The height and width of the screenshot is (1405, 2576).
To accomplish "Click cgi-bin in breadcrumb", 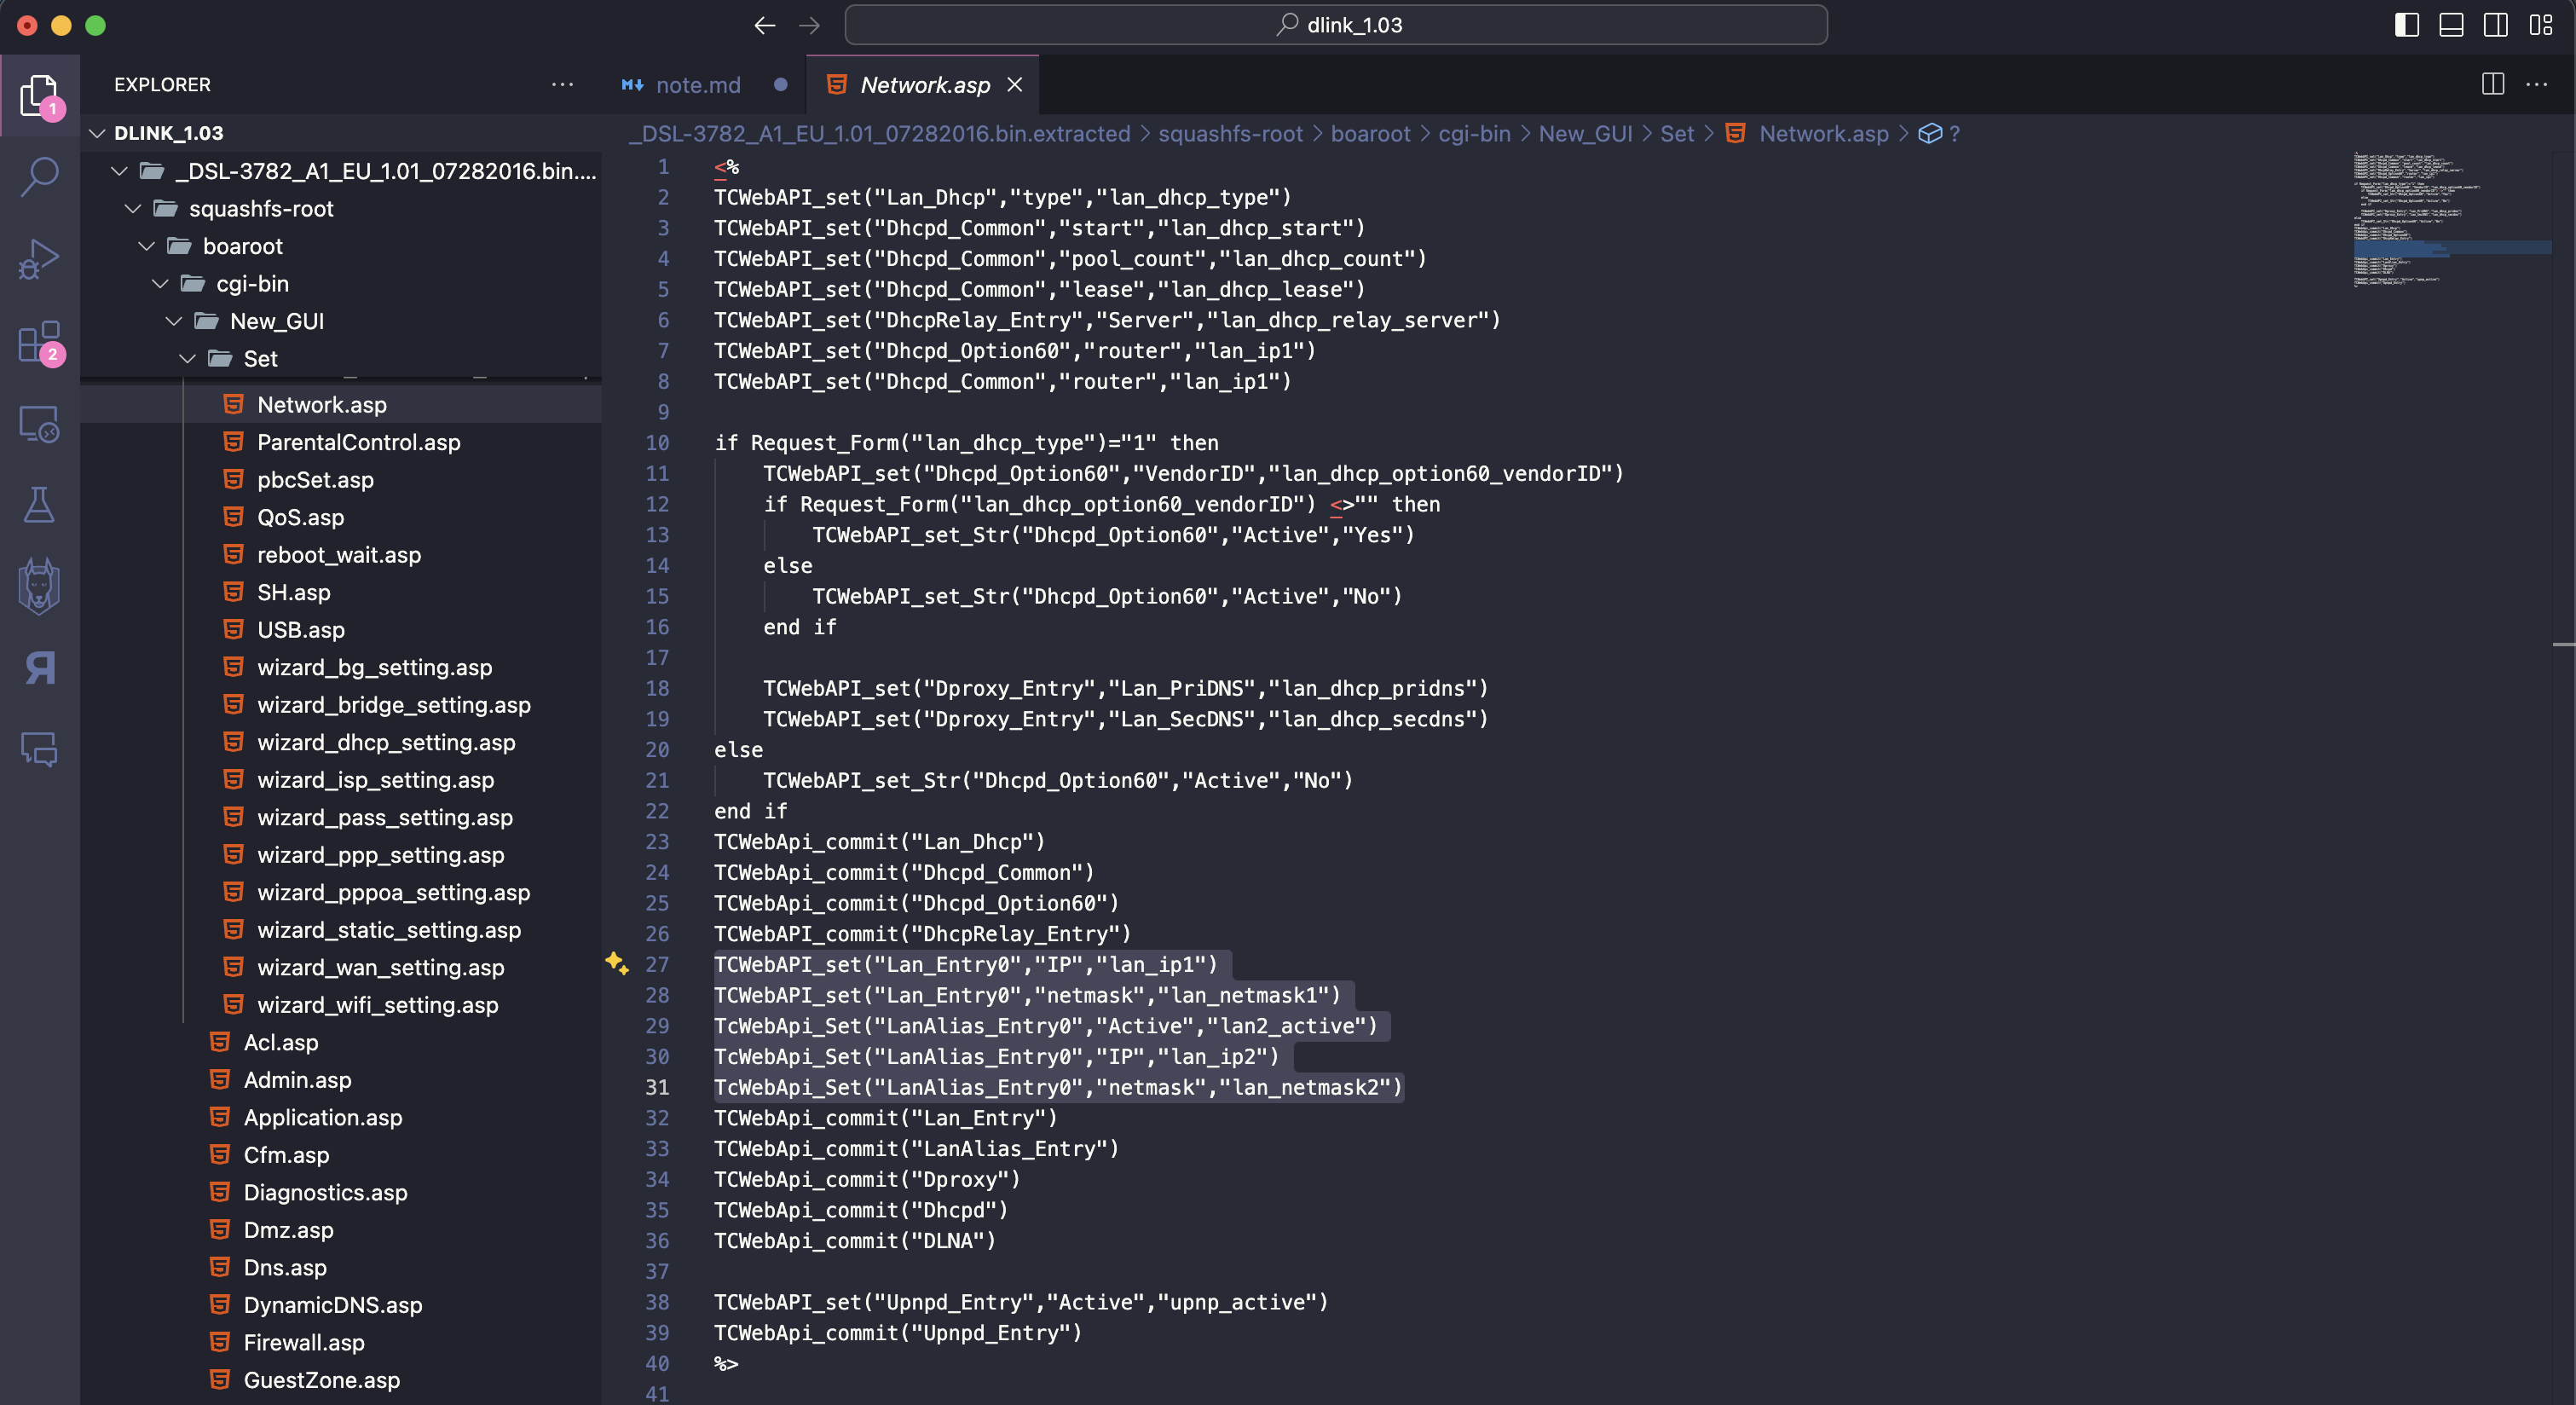I will coord(1474,134).
